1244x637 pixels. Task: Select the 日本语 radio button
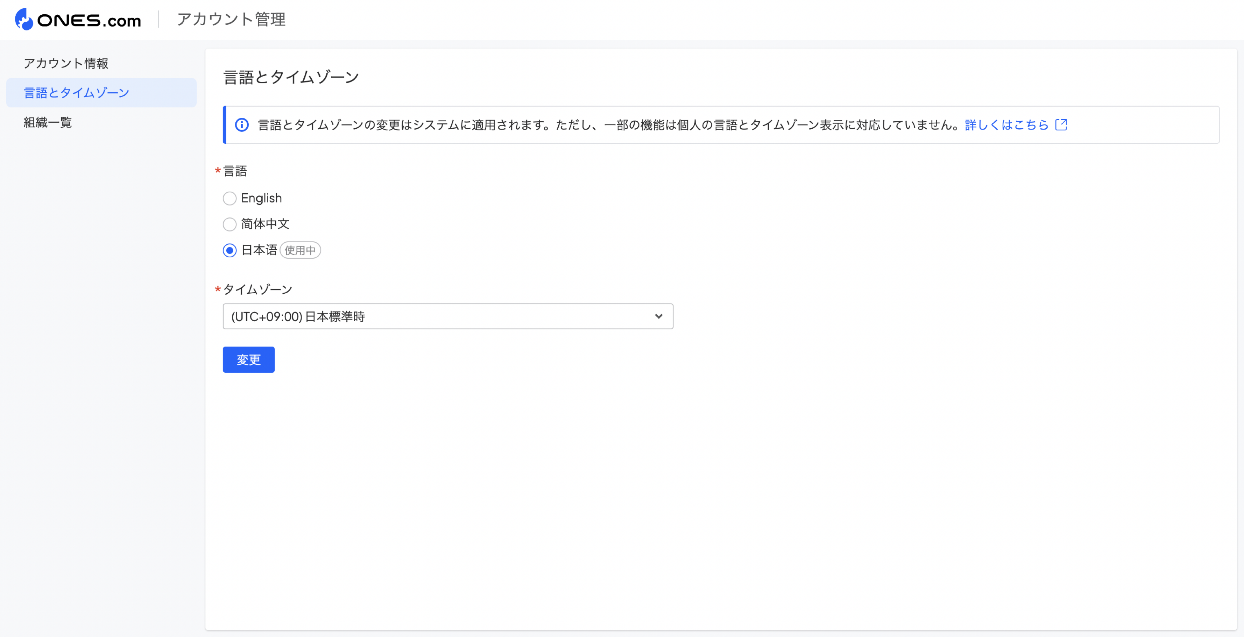tap(229, 250)
